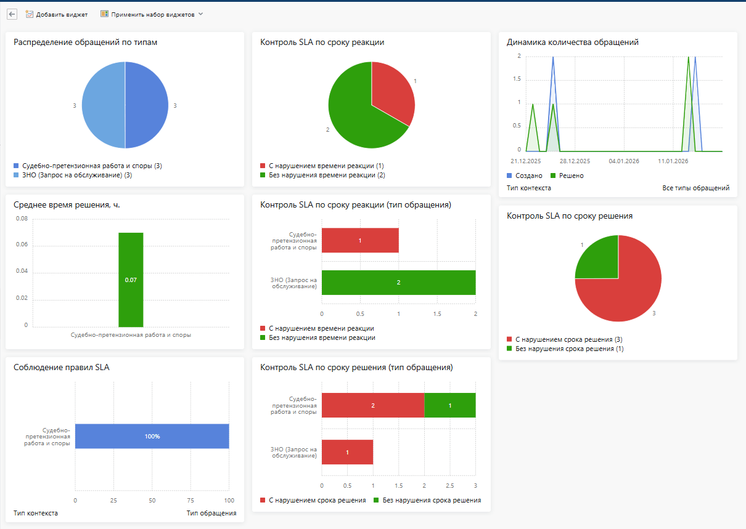This screenshot has width=746, height=529.
Task: Expand the Применить набор виджетов dropdown arrow
Action: pos(200,14)
